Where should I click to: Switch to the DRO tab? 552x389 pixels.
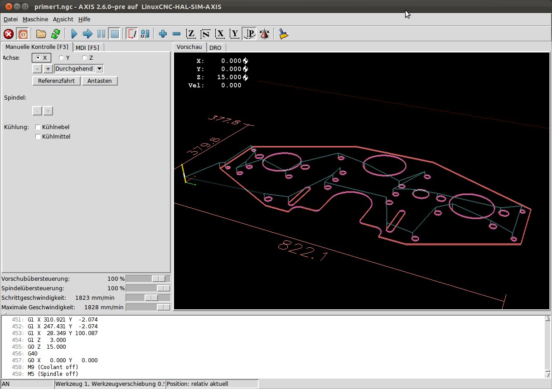point(215,48)
